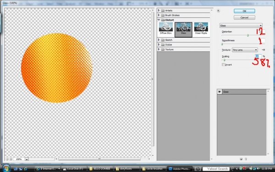This screenshot has width=275, height=172.
Task: Click the zoom in plus button
Action: (11, 159)
